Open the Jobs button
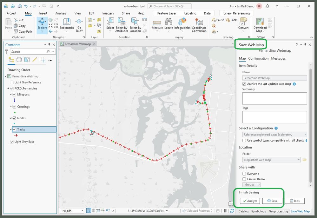Screen dimensions: 317x218 coord(294,201)
